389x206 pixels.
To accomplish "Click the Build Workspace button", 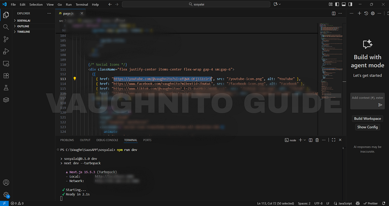I will click(368, 118).
